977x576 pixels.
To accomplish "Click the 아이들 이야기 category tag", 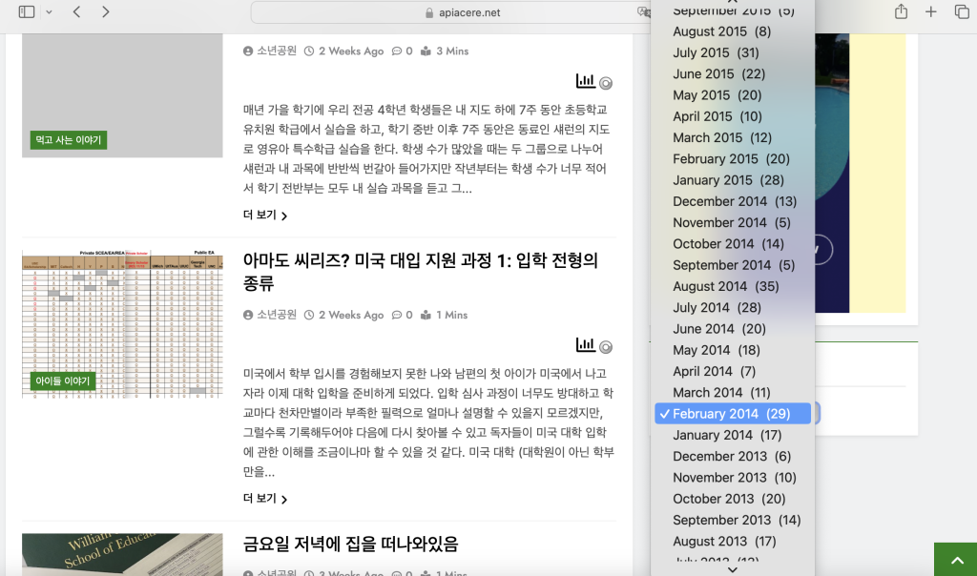I will click(63, 381).
